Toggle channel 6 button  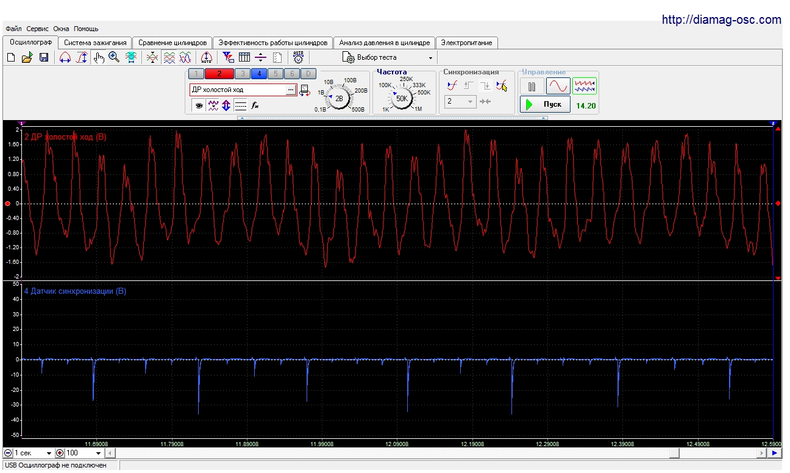pos(292,74)
